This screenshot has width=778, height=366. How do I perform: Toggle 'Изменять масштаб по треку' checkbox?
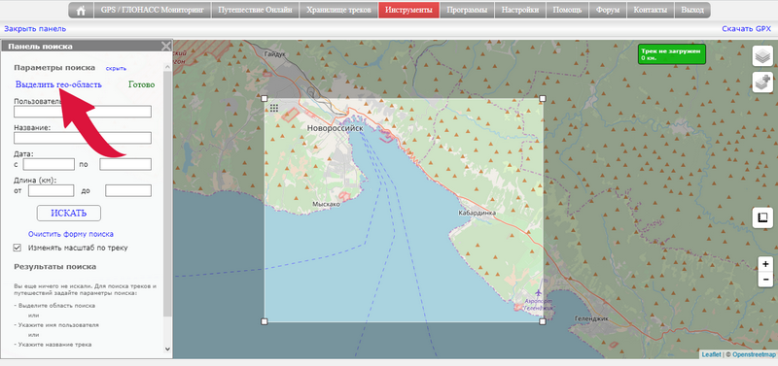coord(18,248)
